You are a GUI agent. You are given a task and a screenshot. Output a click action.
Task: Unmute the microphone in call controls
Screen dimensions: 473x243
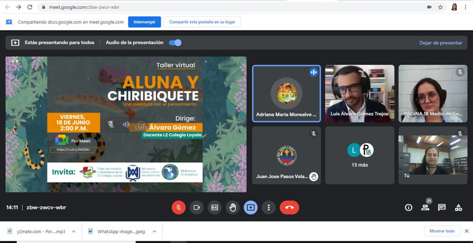tap(179, 207)
